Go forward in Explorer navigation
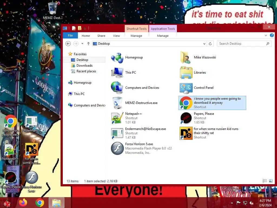This screenshot has height=208, width=277. coord(76,44)
